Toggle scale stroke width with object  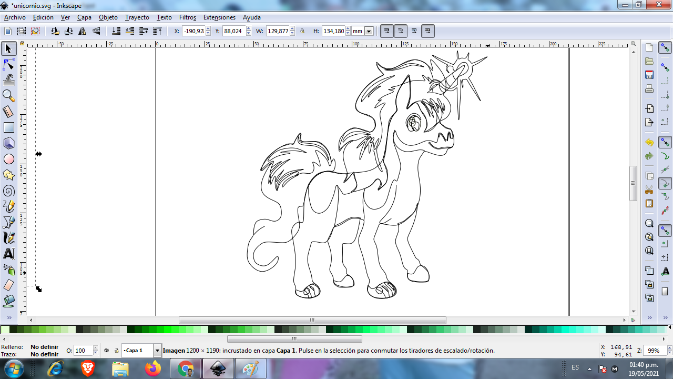tap(386, 31)
